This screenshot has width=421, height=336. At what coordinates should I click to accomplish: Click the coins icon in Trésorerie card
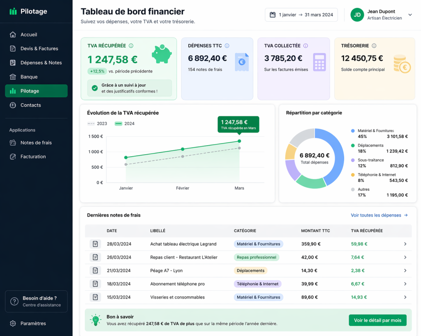tap(402, 64)
